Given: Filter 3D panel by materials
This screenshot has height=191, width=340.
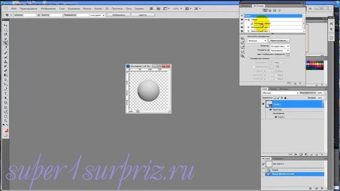Looking at the screenshot, I should pyautogui.click(x=275, y=10).
